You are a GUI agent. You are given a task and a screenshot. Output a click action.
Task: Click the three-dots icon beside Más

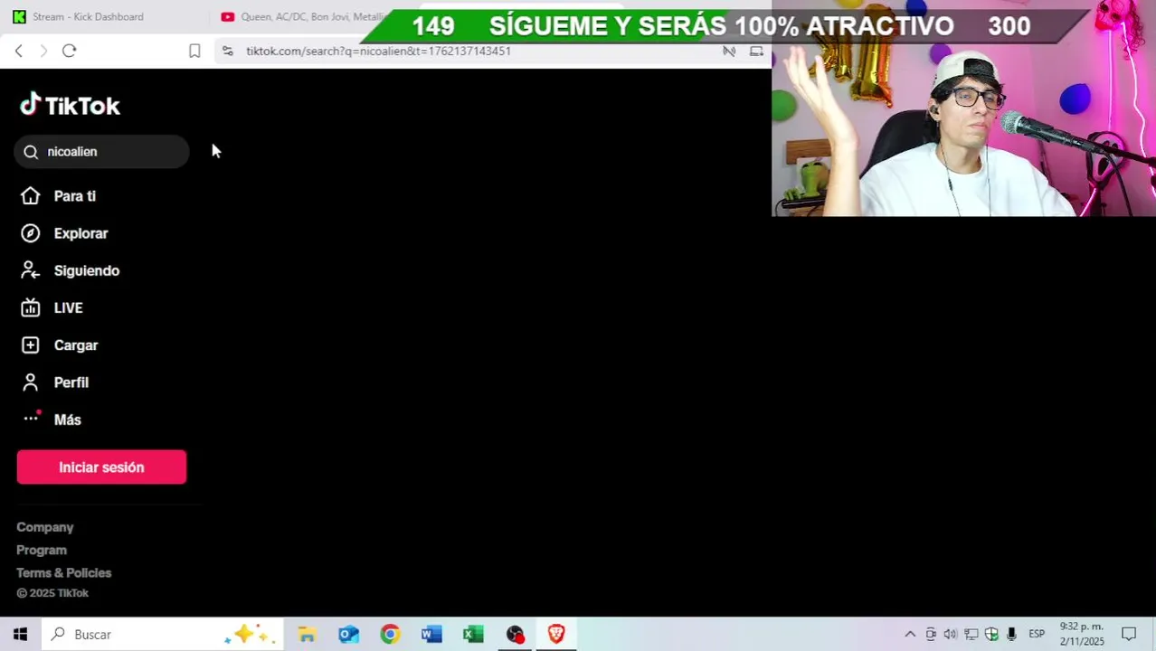pos(31,417)
